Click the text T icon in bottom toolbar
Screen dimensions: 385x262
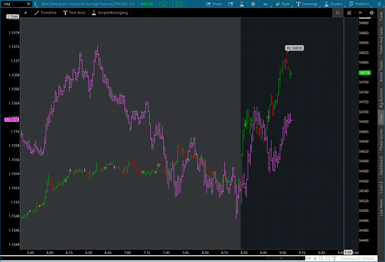(334, 258)
